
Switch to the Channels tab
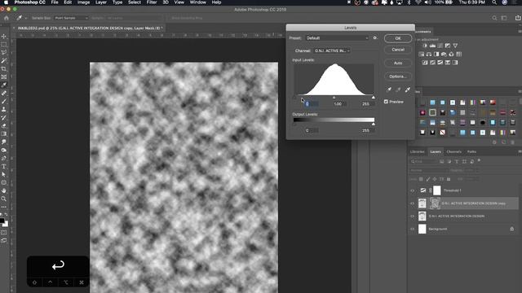point(453,152)
